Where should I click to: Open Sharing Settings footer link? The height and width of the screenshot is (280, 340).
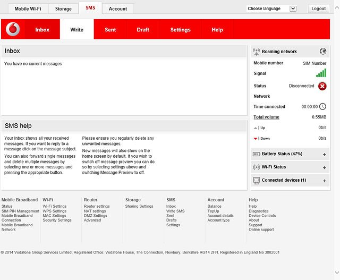139,206
